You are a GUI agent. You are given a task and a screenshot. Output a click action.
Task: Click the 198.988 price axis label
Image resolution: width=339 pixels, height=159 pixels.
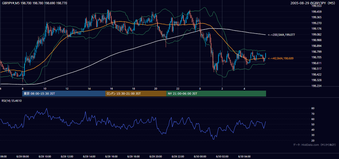point(316,40)
